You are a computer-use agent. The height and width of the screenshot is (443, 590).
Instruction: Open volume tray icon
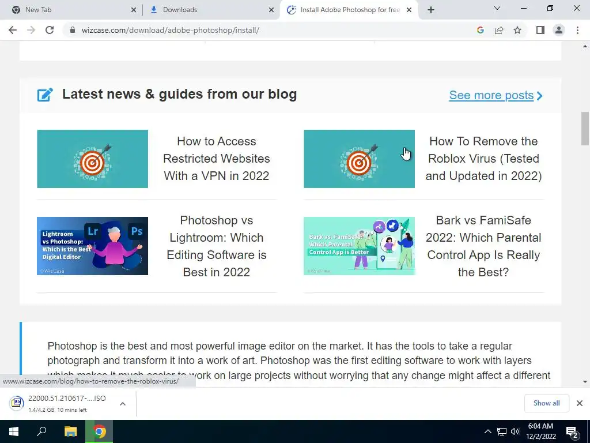pos(515,431)
